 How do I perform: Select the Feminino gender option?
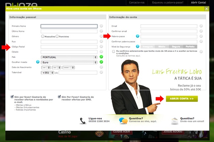point(57,36)
